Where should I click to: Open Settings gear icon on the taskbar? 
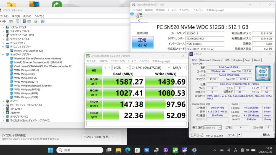pyautogui.click(x=194, y=150)
